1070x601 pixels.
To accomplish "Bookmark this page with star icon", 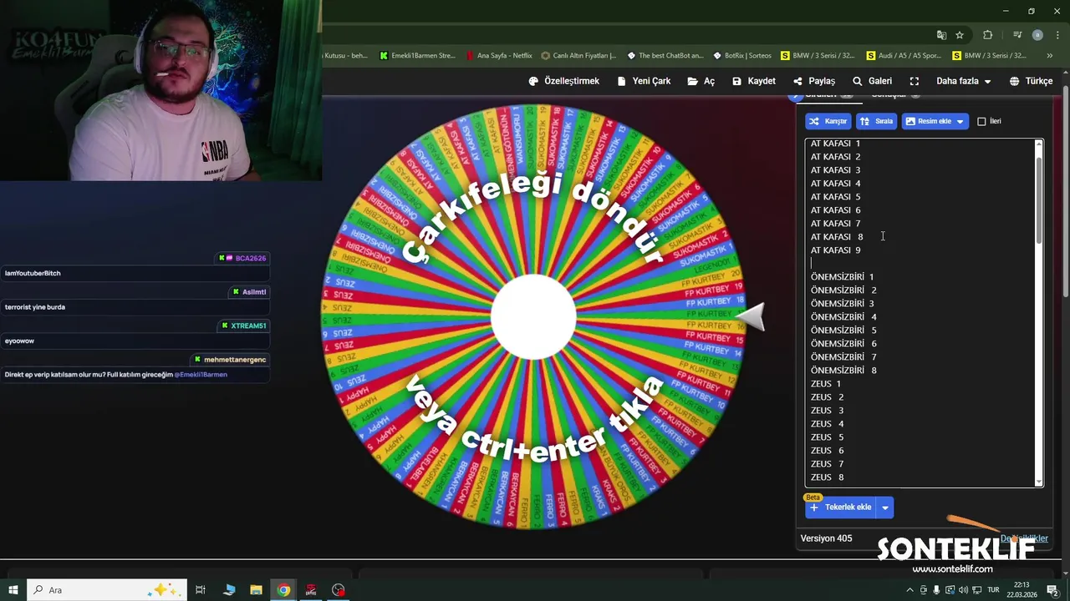I will (960, 35).
